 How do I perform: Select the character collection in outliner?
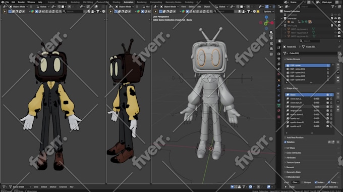click(292, 18)
